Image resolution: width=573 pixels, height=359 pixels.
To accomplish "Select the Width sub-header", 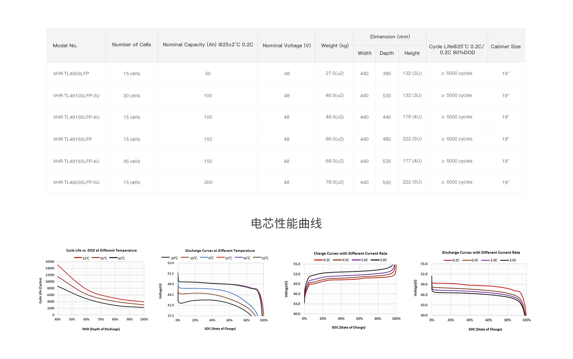I will [x=364, y=53].
